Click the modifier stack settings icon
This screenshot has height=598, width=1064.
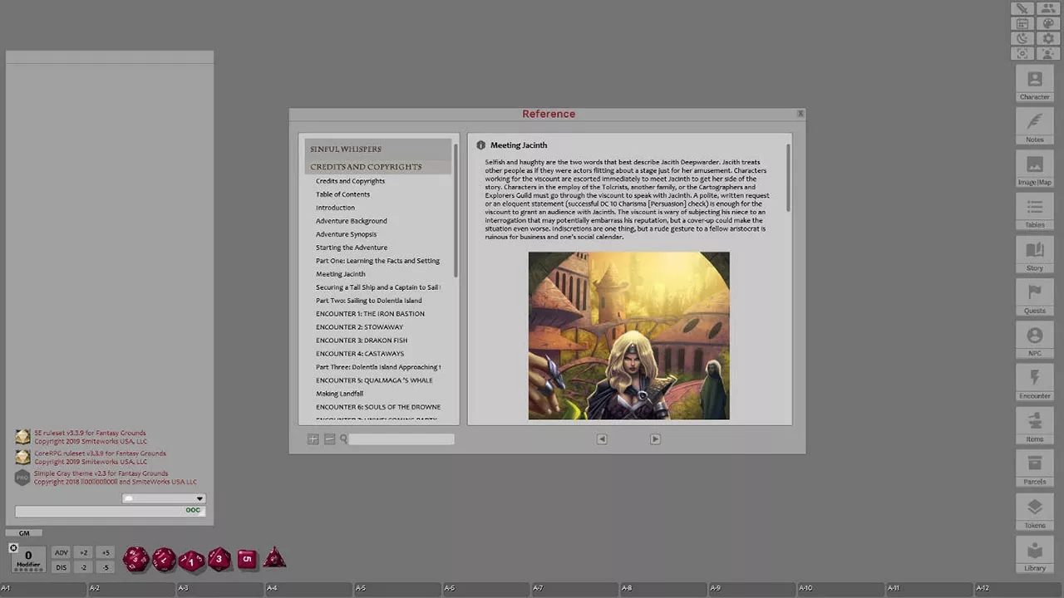tap(13, 547)
